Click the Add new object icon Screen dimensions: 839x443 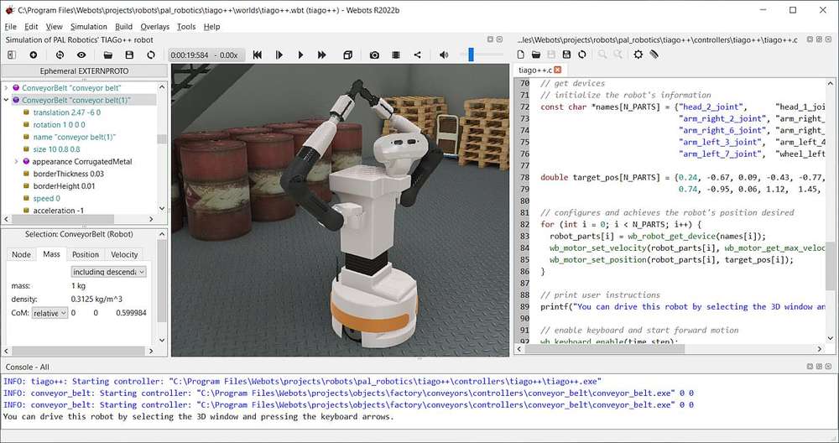[x=34, y=55]
